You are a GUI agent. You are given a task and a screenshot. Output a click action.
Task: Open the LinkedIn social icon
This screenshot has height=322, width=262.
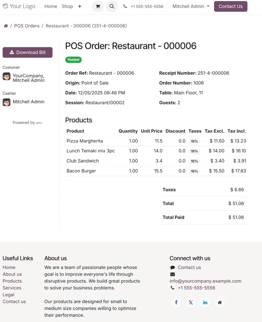pos(205,302)
